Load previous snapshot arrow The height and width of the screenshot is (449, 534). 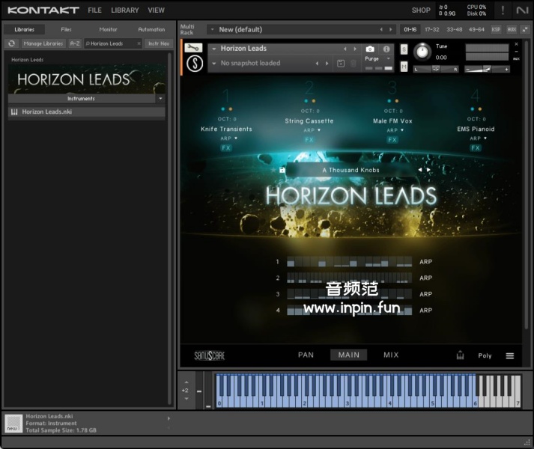coord(317,64)
